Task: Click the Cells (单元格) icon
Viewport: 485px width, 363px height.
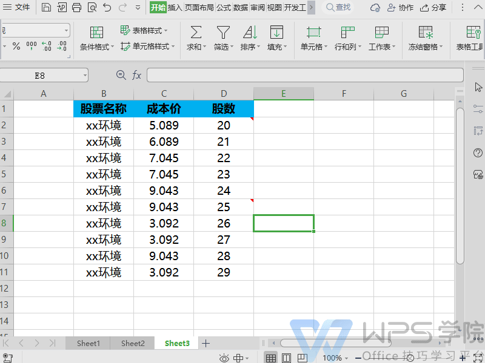Action: tap(314, 32)
